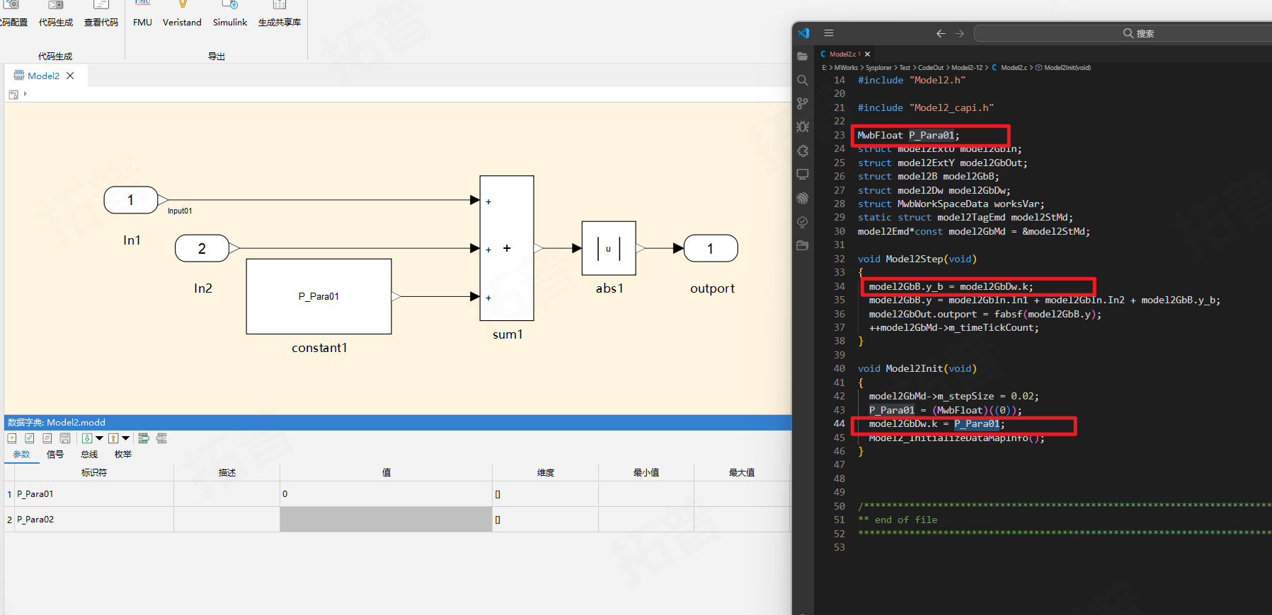Open the VS Code Extensions view
Image resolution: width=1272 pixels, height=615 pixels.
802,151
